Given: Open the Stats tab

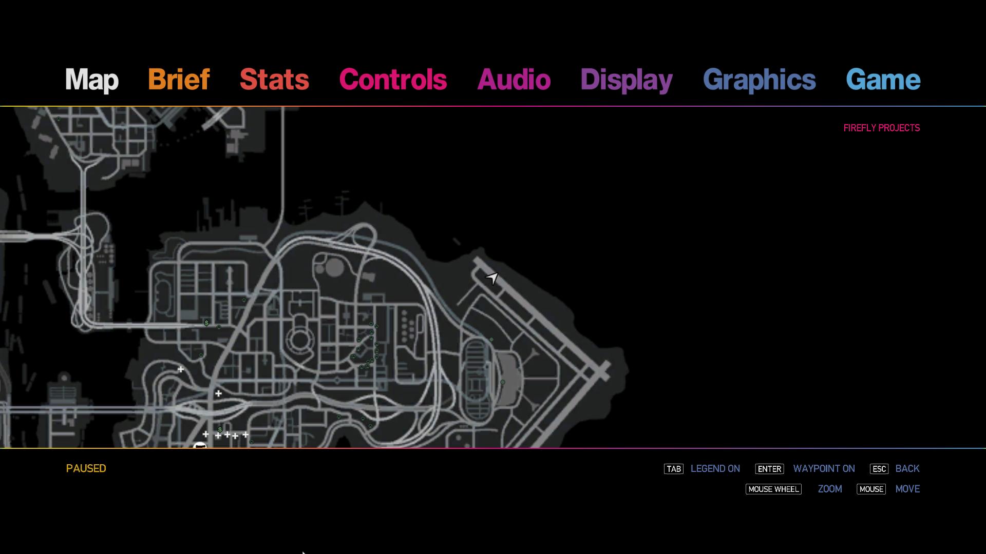Looking at the screenshot, I should 274,80.
